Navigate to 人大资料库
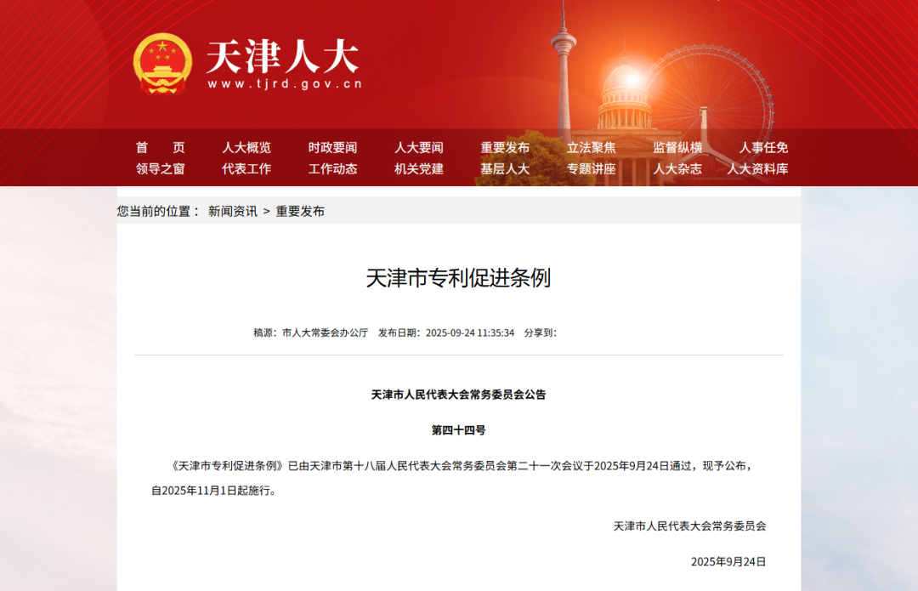This screenshot has width=918, height=591. (757, 168)
